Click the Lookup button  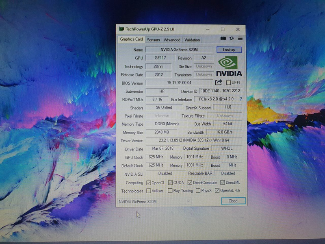(x=229, y=50)
